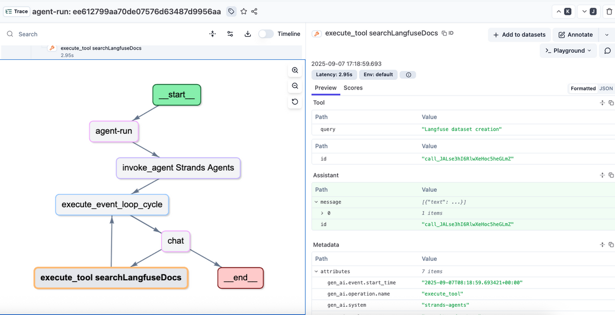Viewport: 615px width, 315px height.
Task: Open the Playground dropdown
Action: [568, 51]
